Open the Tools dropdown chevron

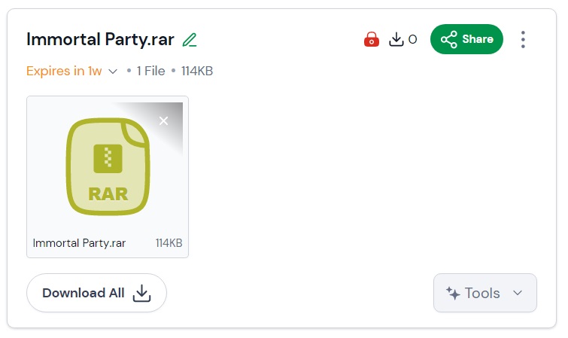(518, 293)
